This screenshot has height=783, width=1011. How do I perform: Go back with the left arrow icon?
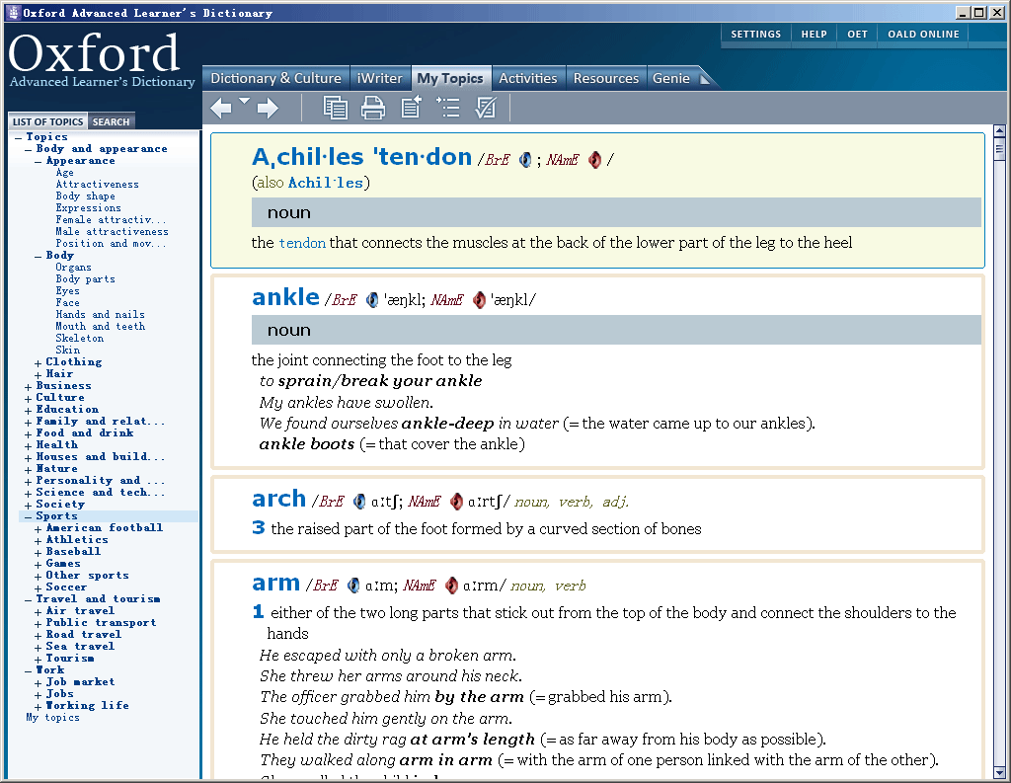(221, 108)
